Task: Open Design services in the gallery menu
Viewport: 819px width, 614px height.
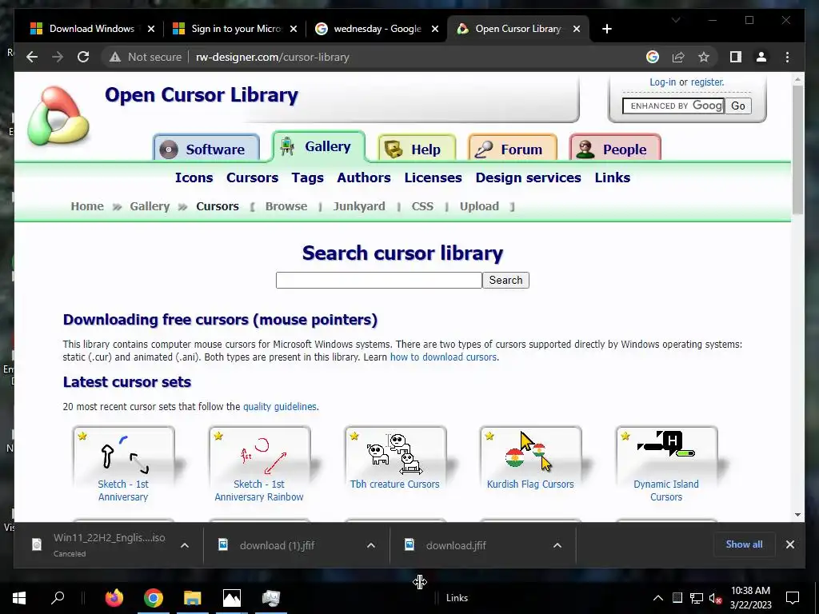Action: tap(528, 177)
